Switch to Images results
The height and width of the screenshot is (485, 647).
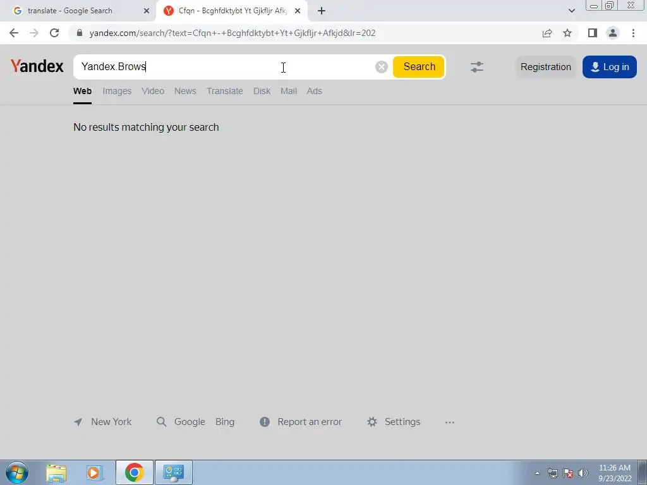[x=117, y=91]
